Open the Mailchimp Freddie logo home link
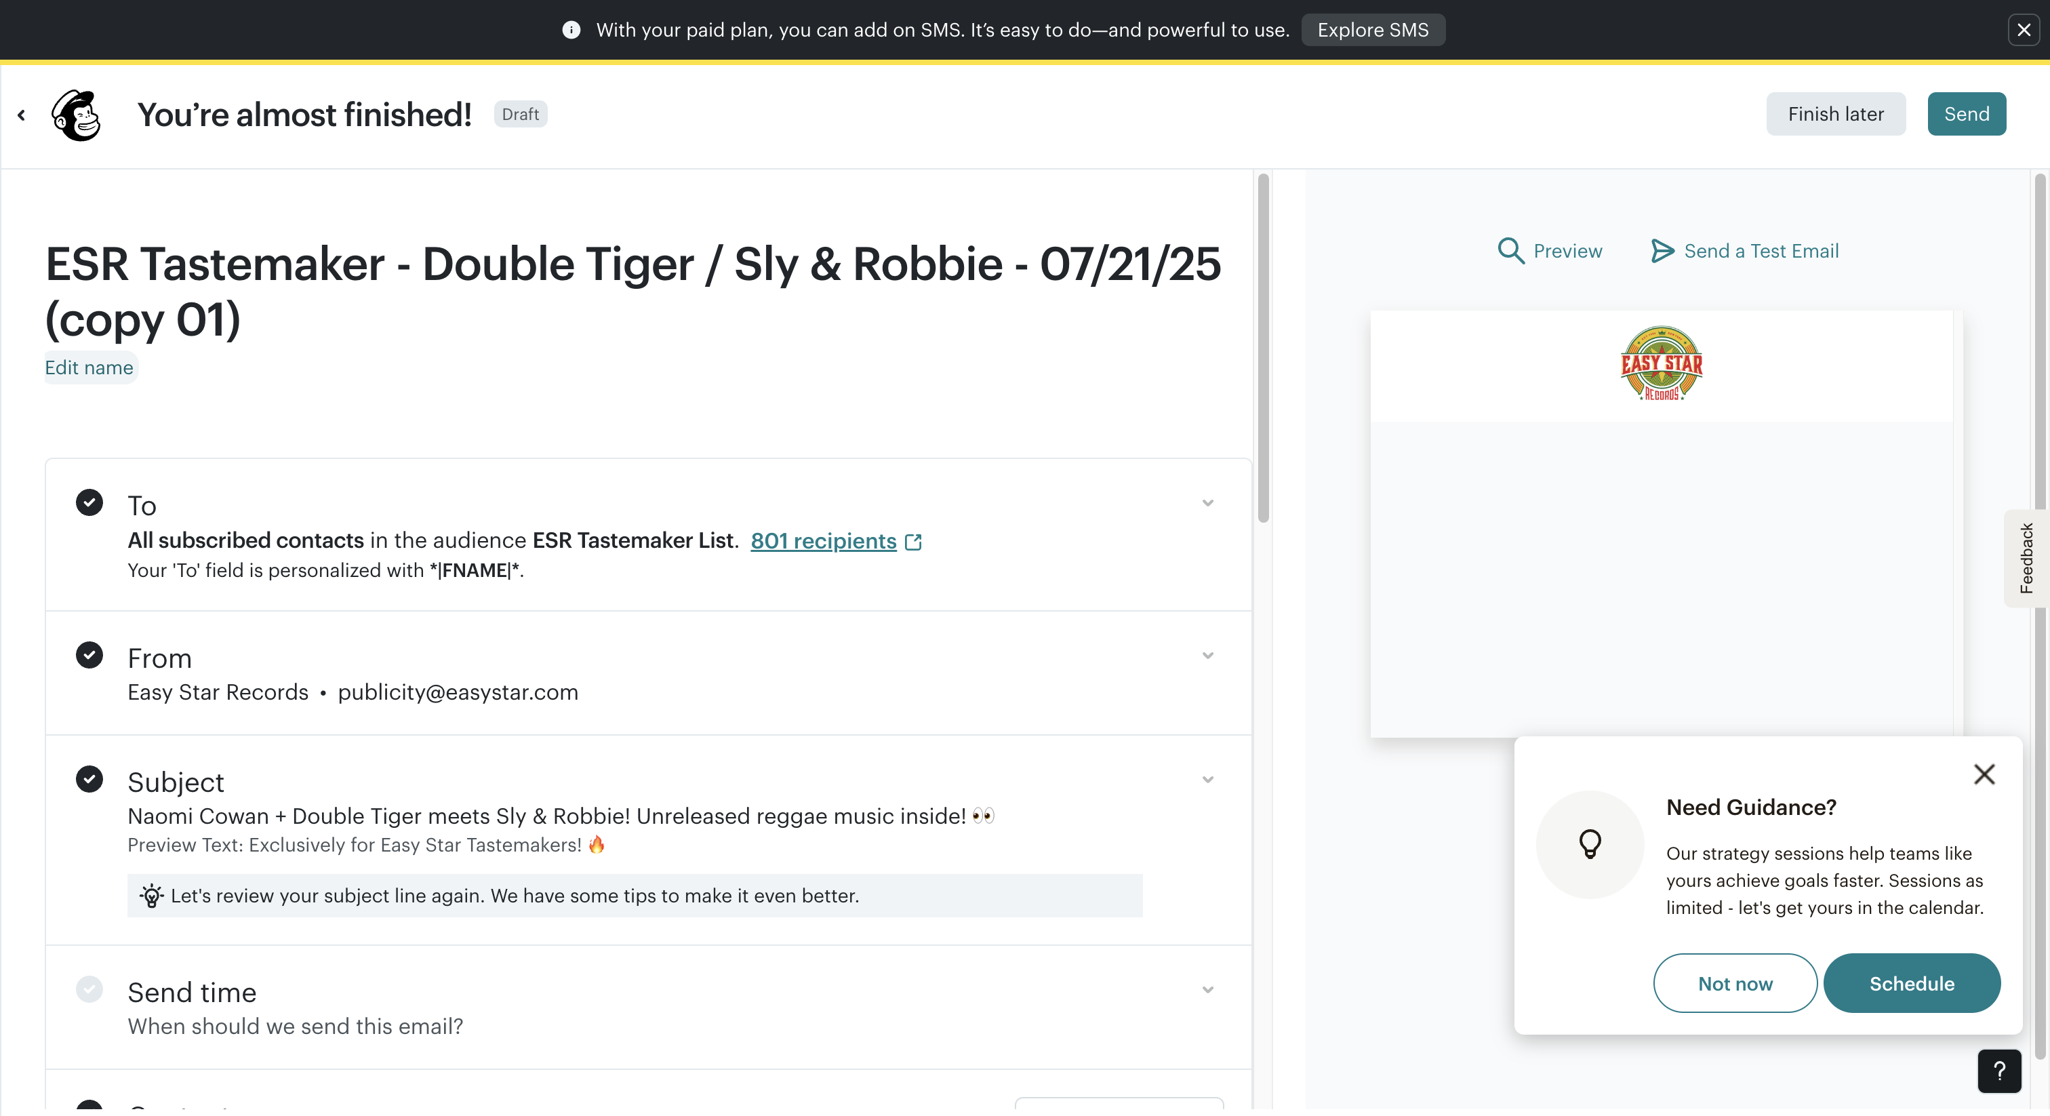This screenshot has height=1116, width=2050. [77, 115]
